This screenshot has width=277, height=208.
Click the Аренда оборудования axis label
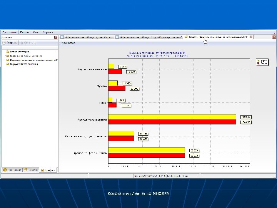(x=92, y=119)
